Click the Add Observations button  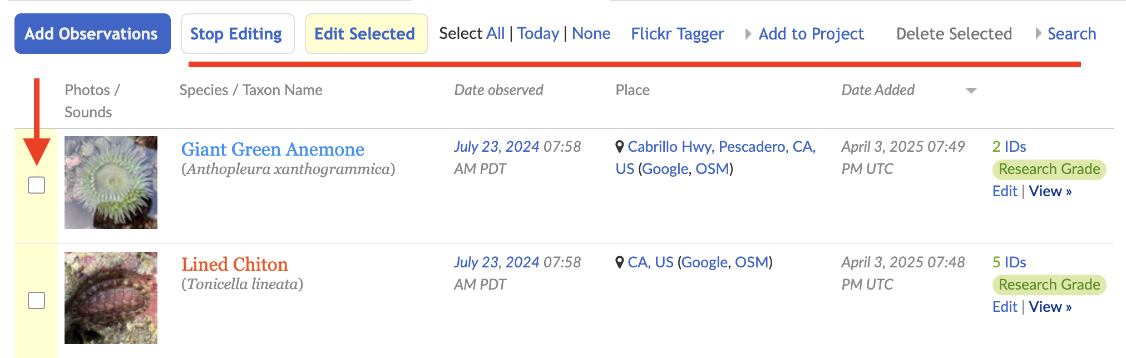pyautogui.click(x=92, y=34)
